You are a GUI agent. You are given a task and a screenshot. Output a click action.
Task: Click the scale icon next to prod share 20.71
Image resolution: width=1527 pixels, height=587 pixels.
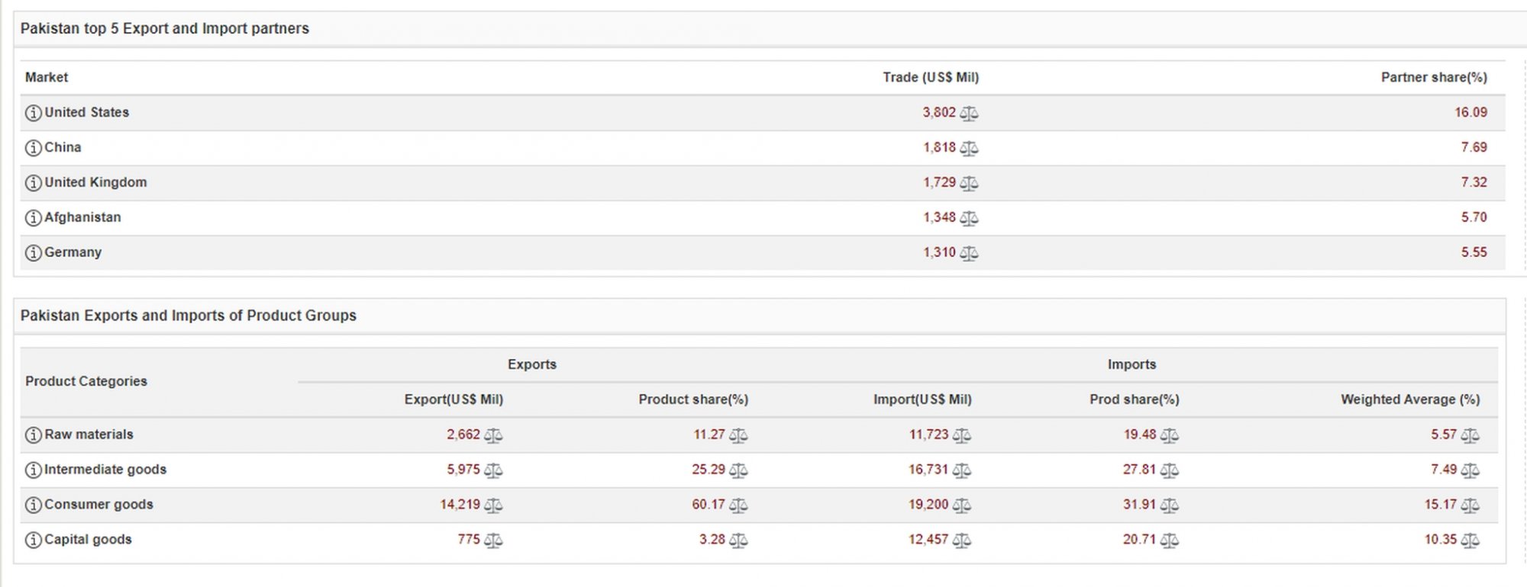click(1170, 541)
